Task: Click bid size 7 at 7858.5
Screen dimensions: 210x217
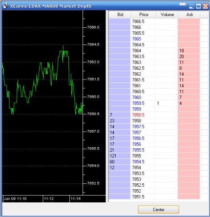Action: [x=120, y=115]
